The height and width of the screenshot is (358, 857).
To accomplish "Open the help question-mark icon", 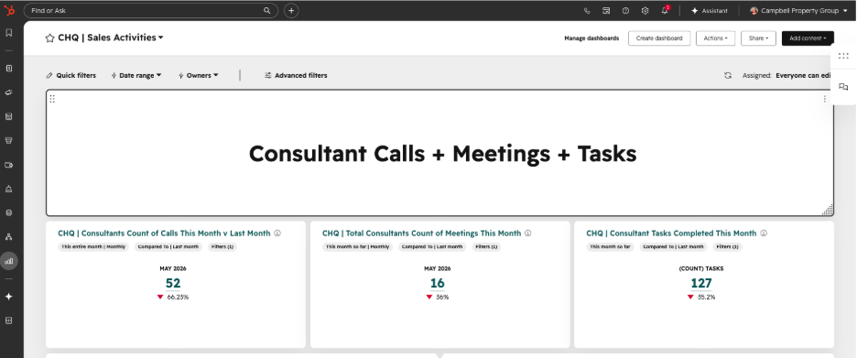I will tap(625, 10).
